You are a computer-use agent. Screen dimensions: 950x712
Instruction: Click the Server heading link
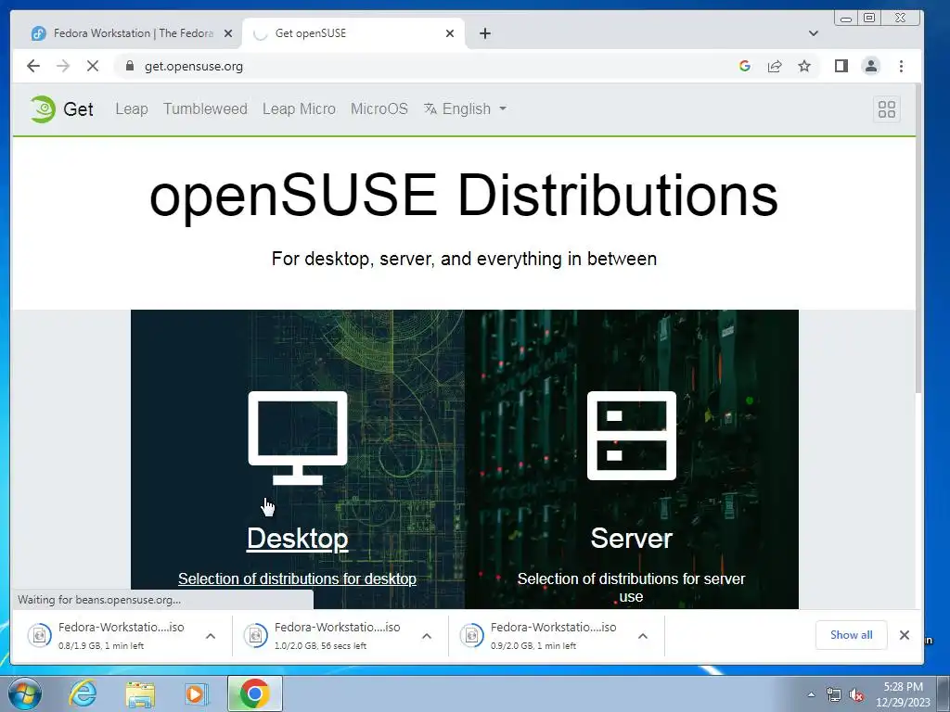click(631, 539)
